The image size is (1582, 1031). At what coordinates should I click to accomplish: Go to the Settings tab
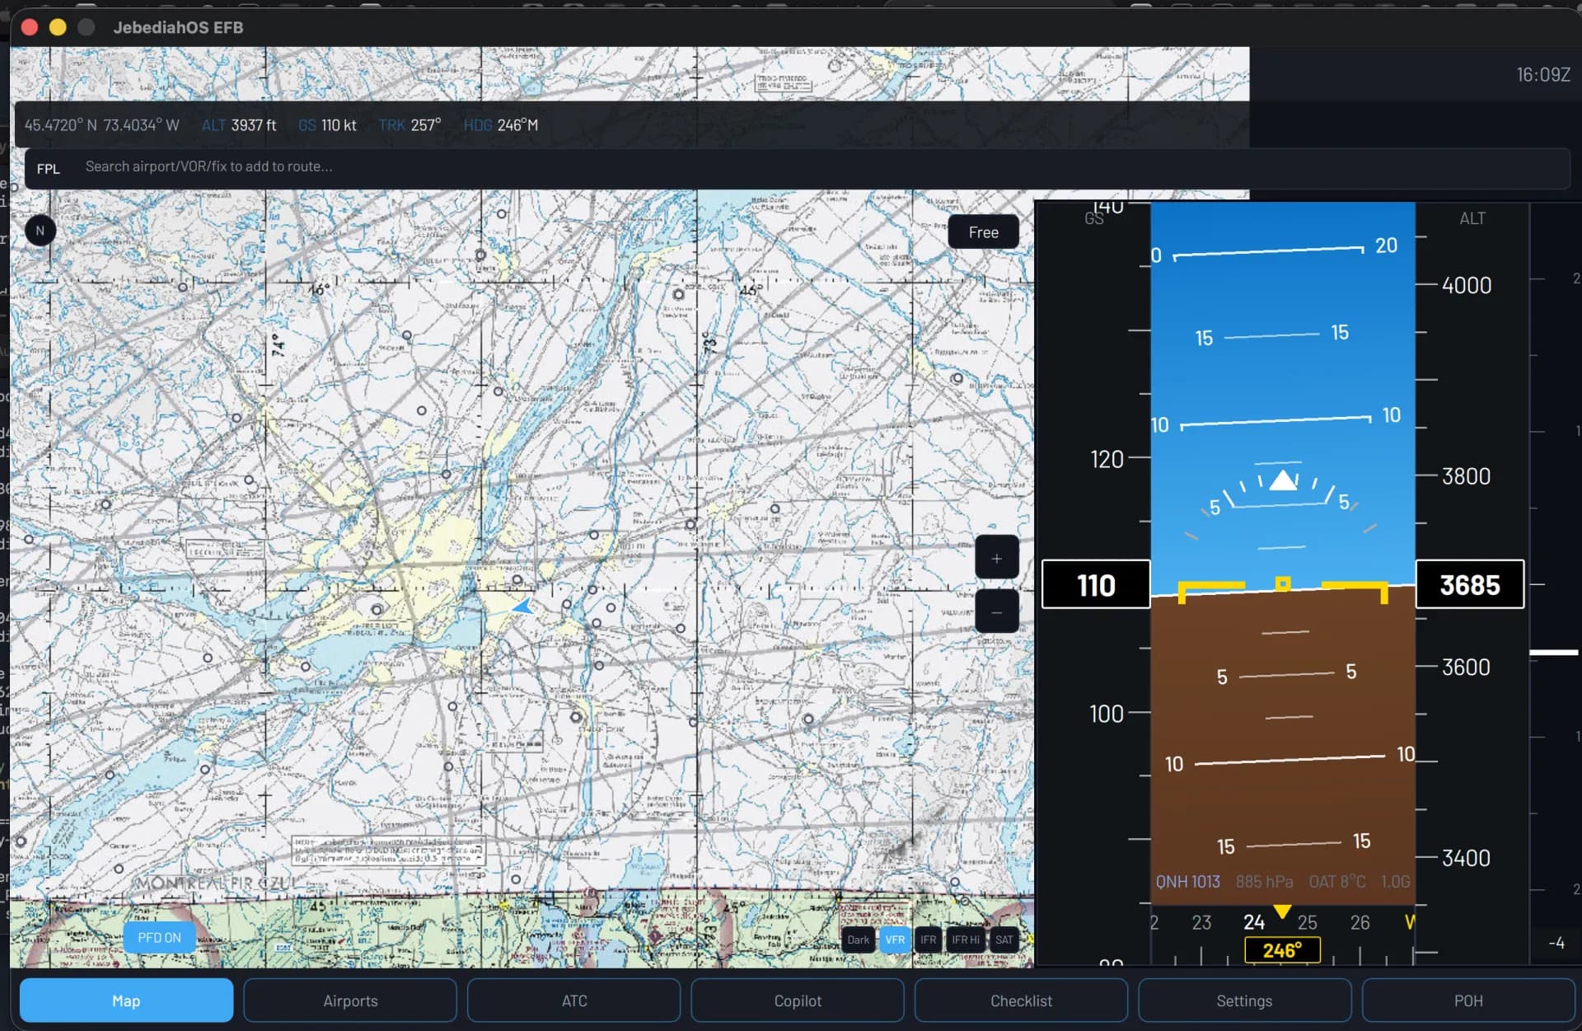click(x=1244, y=1001)
